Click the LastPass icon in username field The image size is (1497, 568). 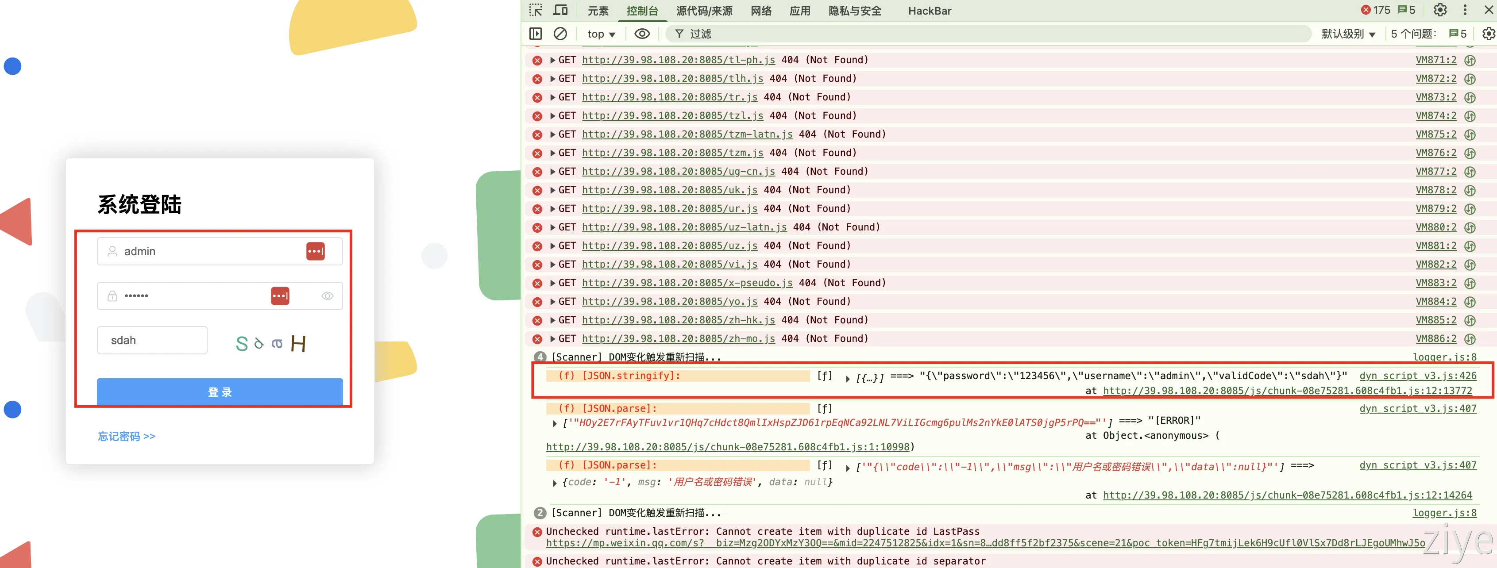[315, 251]
